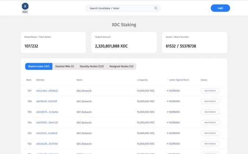Focus the Search Candidate / Voter field
The height and width of the screenshot is (154, 248).
123,8
